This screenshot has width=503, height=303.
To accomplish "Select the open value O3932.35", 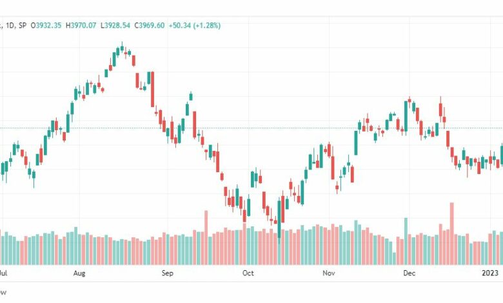I will pos(46,25).
